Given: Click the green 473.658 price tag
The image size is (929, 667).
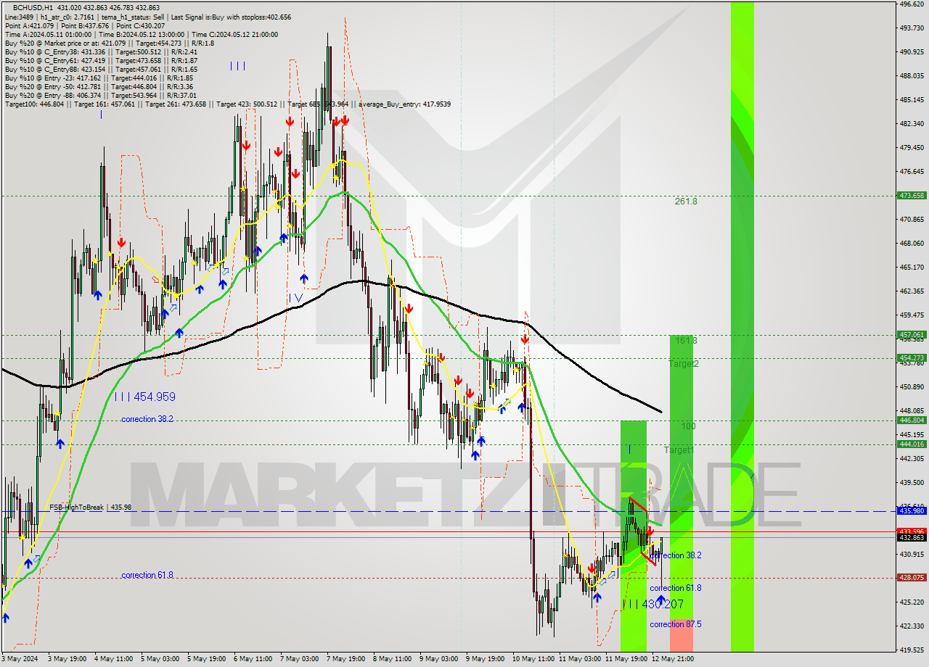Looking at the screenshot, I should (x=912, y=196).
